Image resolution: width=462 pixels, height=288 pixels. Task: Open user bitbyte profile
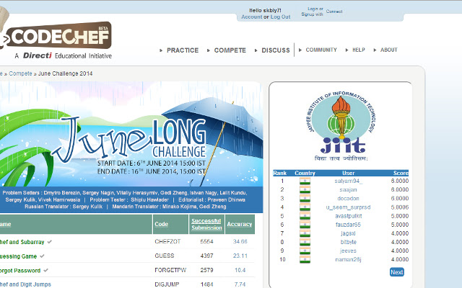348,242
